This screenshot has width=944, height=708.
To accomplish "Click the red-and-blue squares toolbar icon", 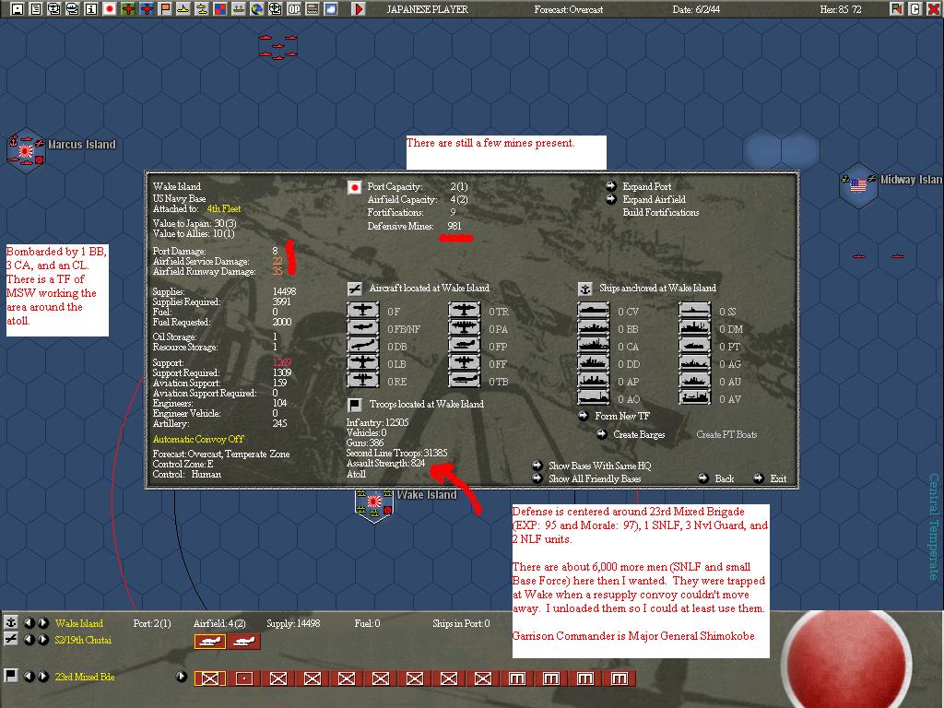I will 220,9.
